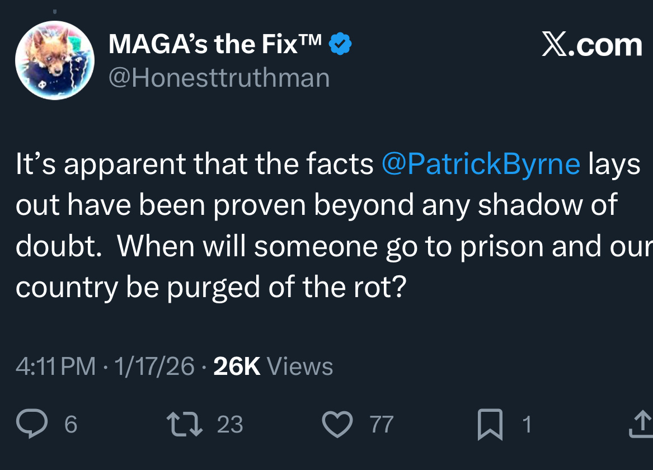Click the MAGA's the Fix™ display name

pos(215,44)
